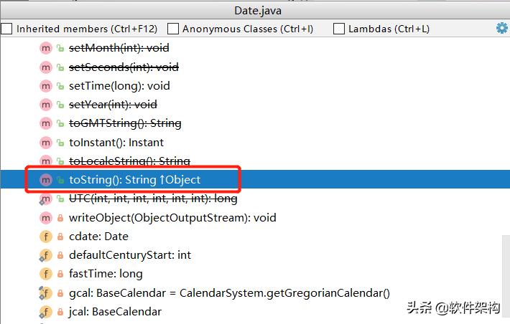
Task: Click static field icon beside defaultCenturyStart
Action: [x=45, y=255]
